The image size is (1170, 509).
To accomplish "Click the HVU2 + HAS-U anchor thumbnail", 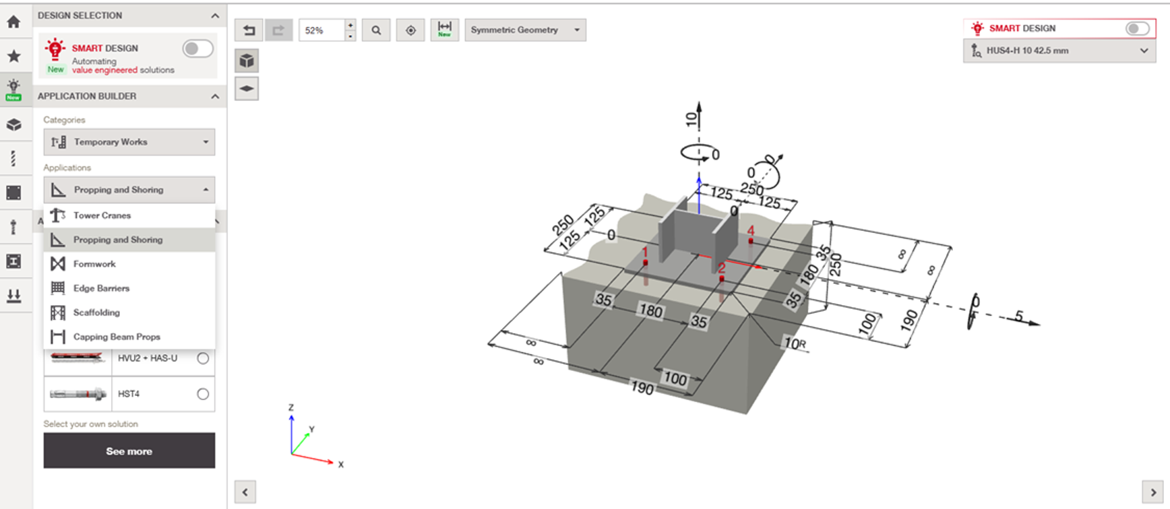I will coord(78,358).
